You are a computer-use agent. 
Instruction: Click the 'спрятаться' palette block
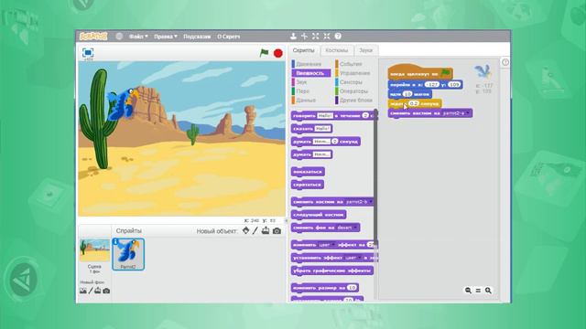click(308, 185)
